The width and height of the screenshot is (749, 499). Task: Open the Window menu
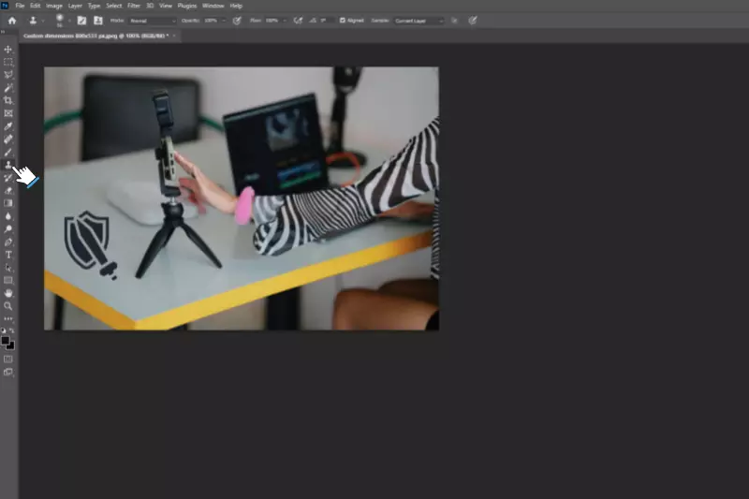[x=213, y=6]
